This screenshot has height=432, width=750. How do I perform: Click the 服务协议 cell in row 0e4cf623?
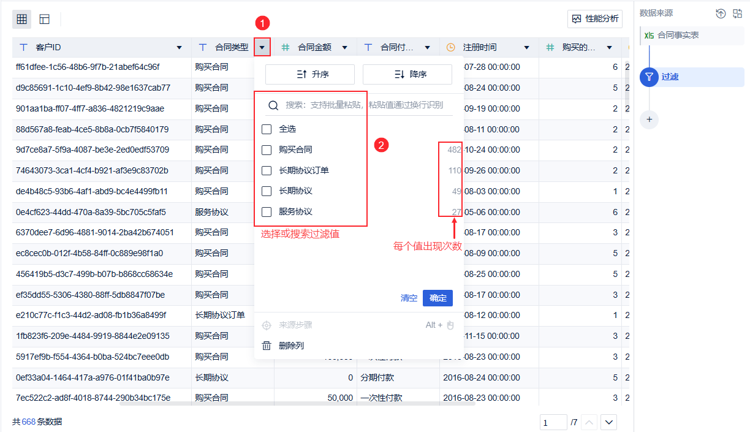(223, 212)
